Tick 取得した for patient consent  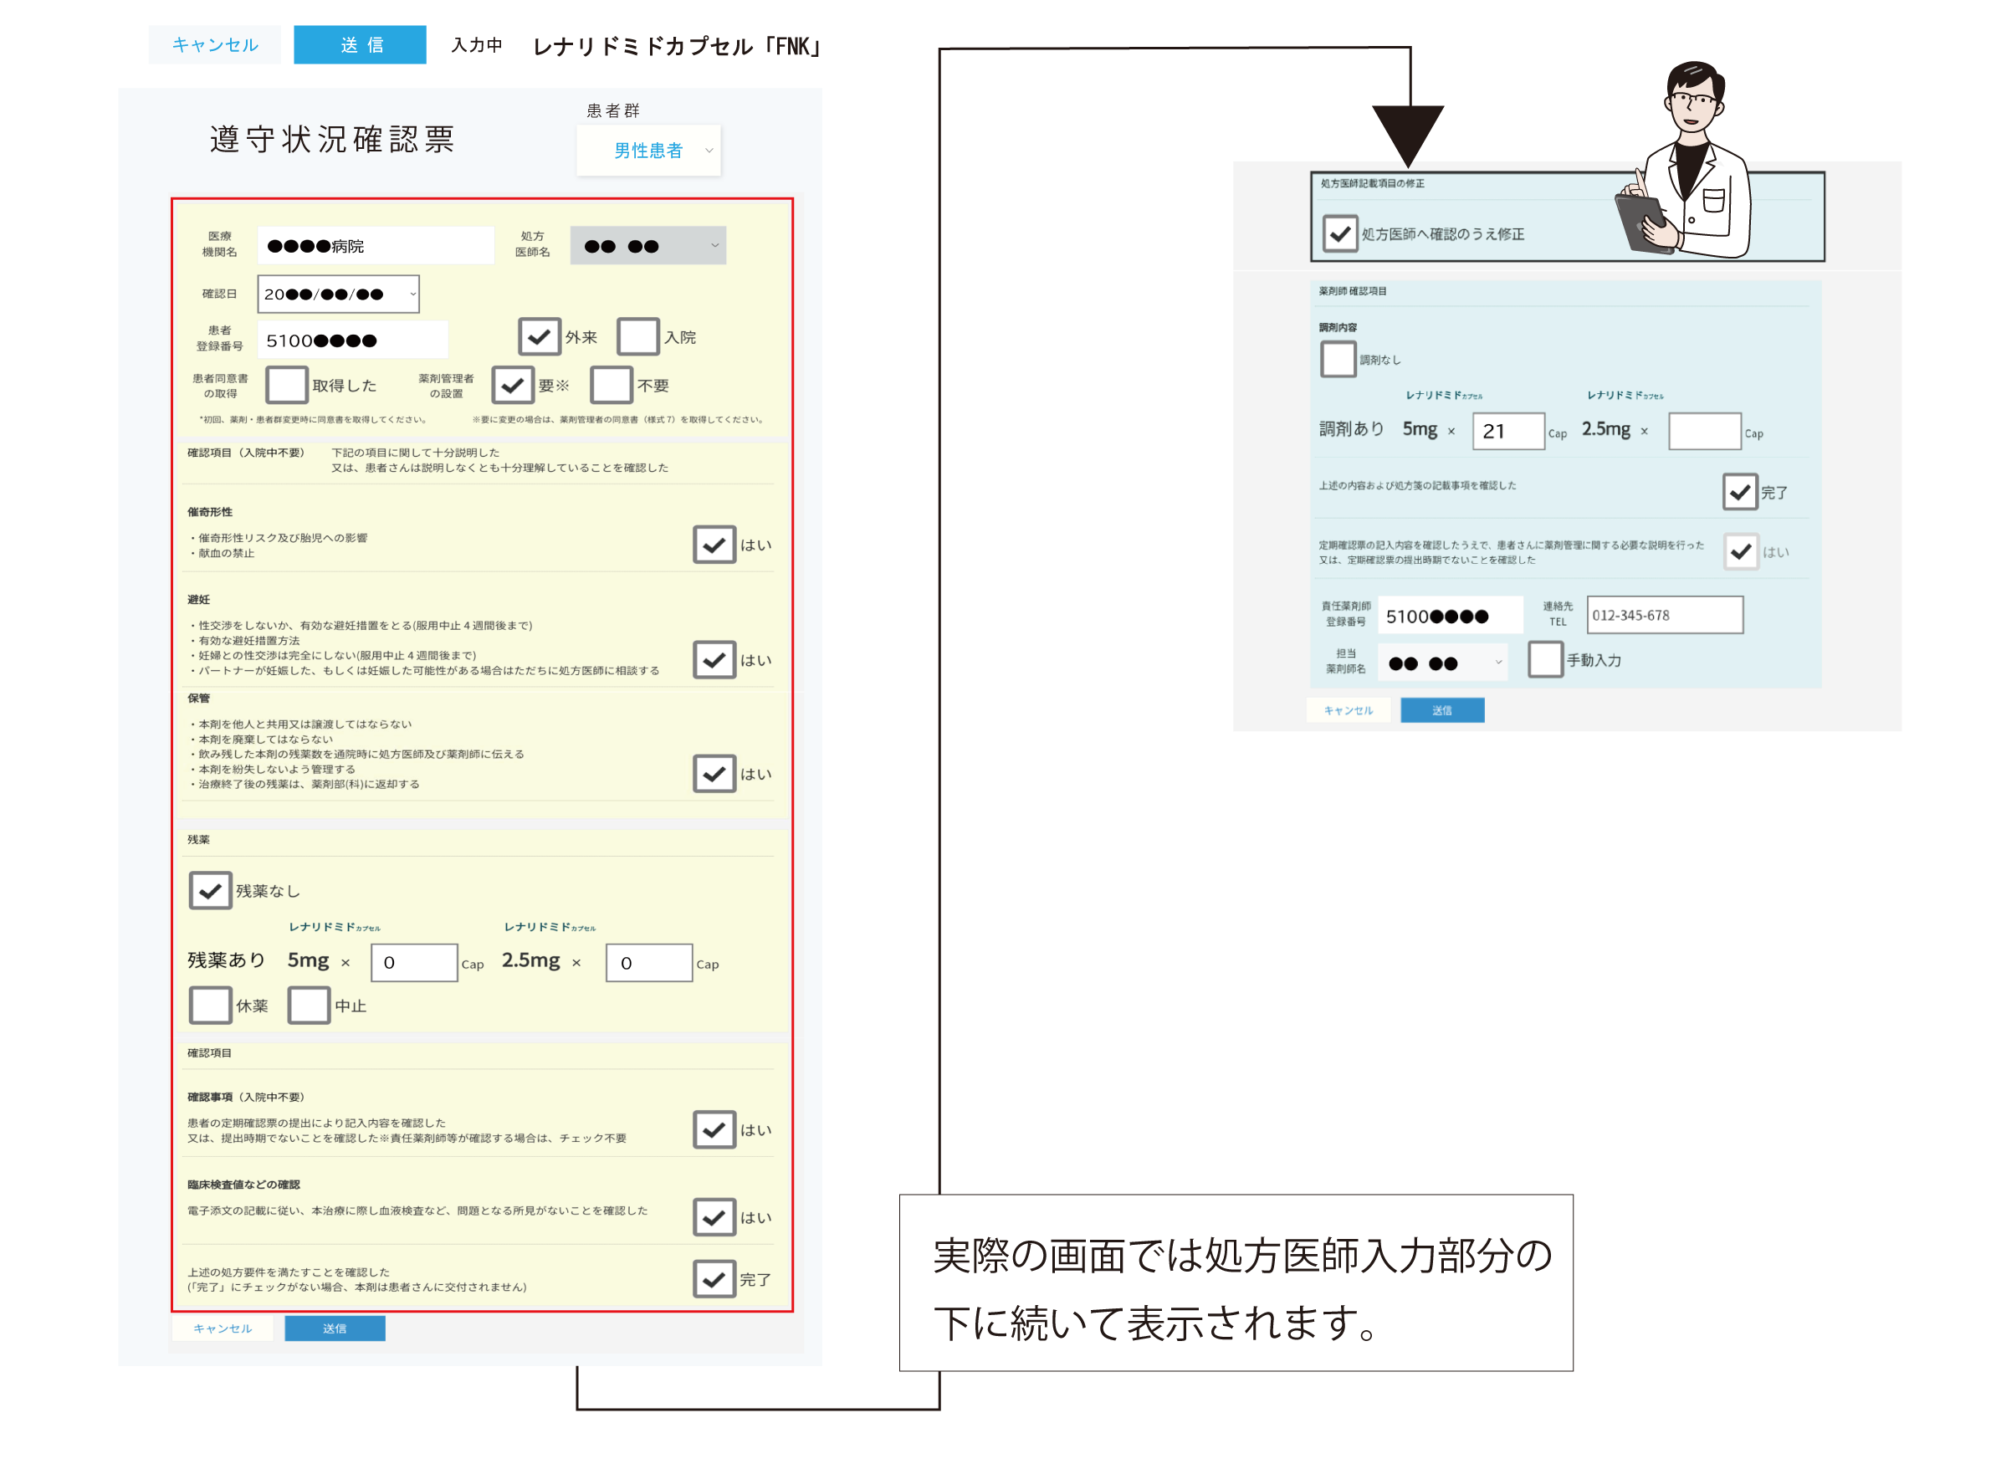pyautogui.click(x=286, y=386)
